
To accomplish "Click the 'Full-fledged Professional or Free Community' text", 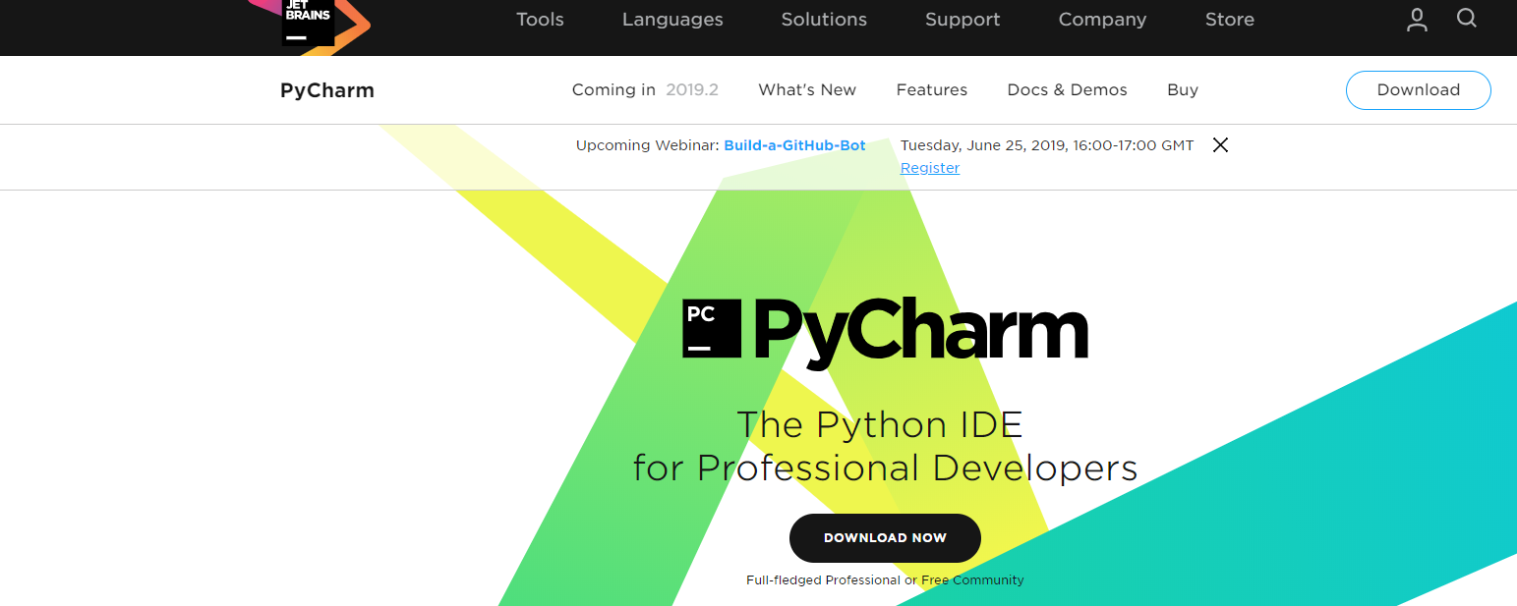I will 885,580.
